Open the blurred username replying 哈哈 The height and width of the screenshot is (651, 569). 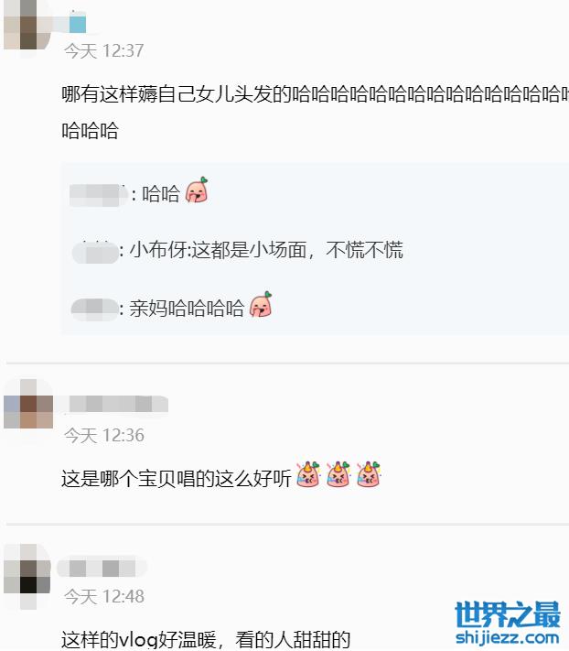pos(99,195)
